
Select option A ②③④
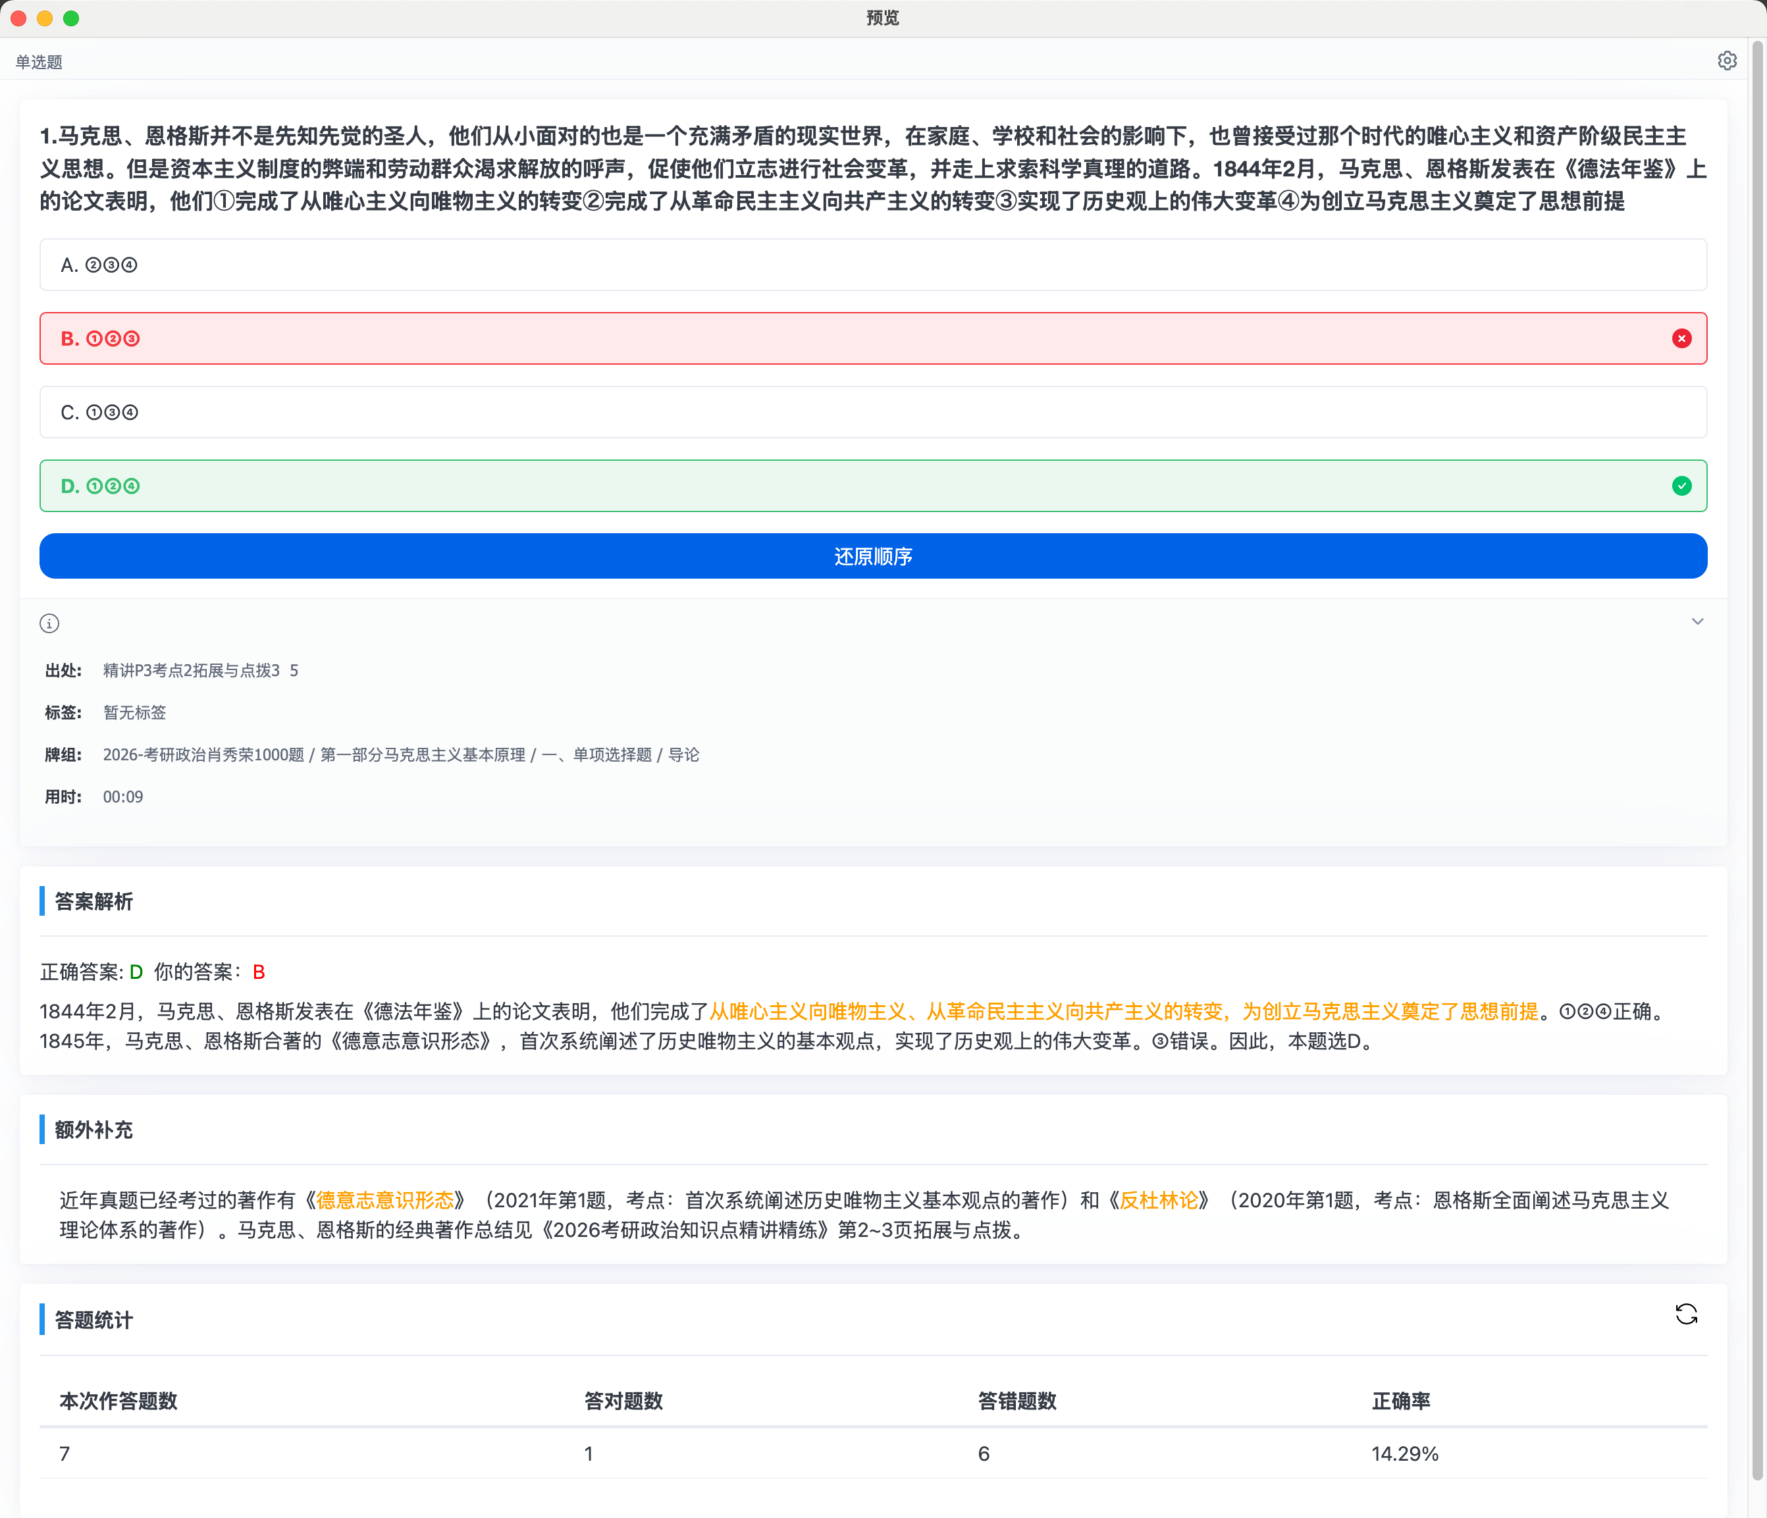pos(872,265)
